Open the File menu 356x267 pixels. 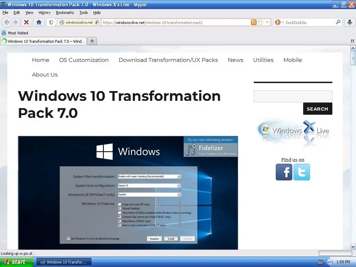coord(5,13)
